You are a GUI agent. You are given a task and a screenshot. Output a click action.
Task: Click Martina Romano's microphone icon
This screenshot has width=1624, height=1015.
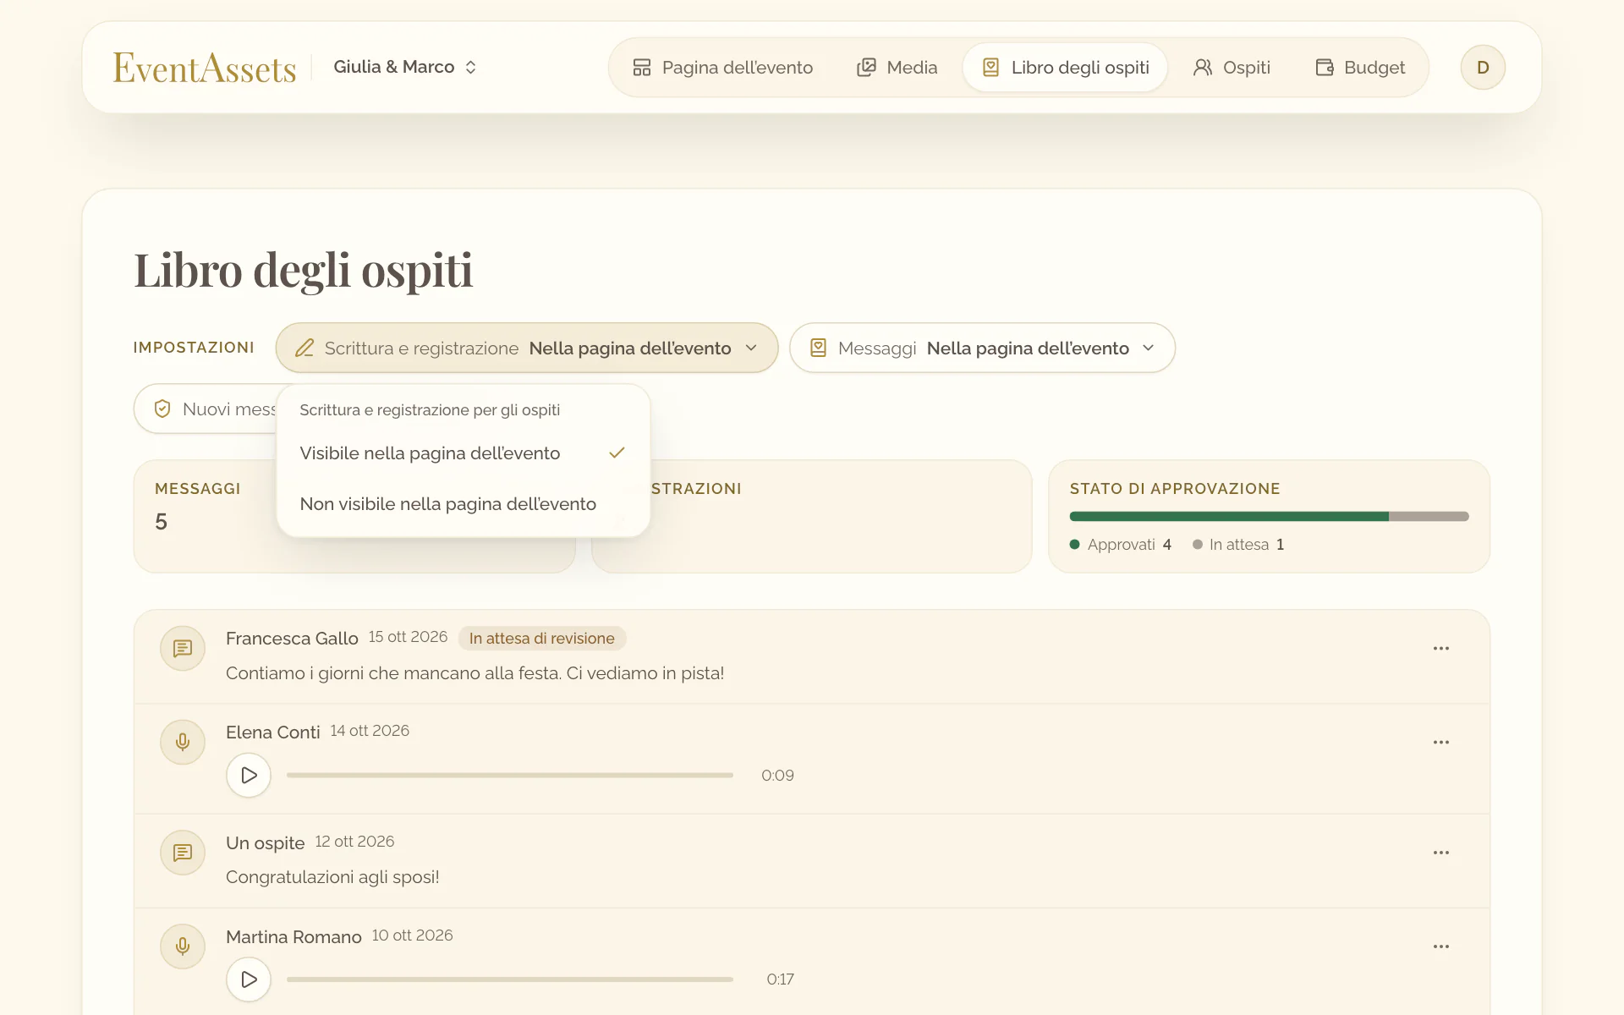point(183,946)
